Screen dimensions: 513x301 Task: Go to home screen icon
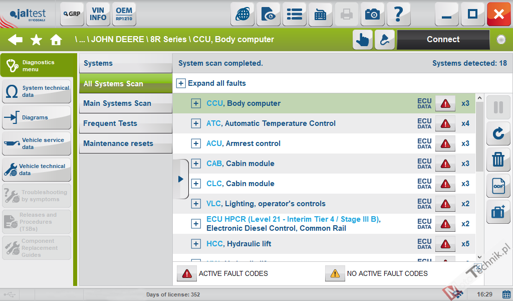[56, 40]
